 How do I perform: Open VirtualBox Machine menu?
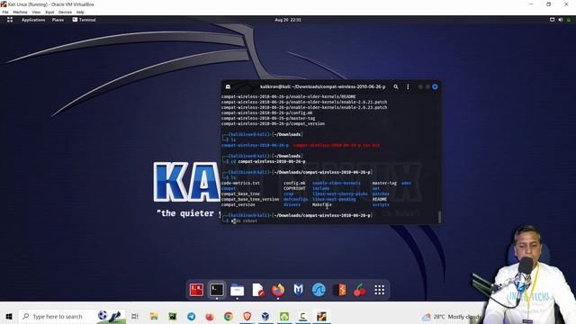tap(20, 12)
